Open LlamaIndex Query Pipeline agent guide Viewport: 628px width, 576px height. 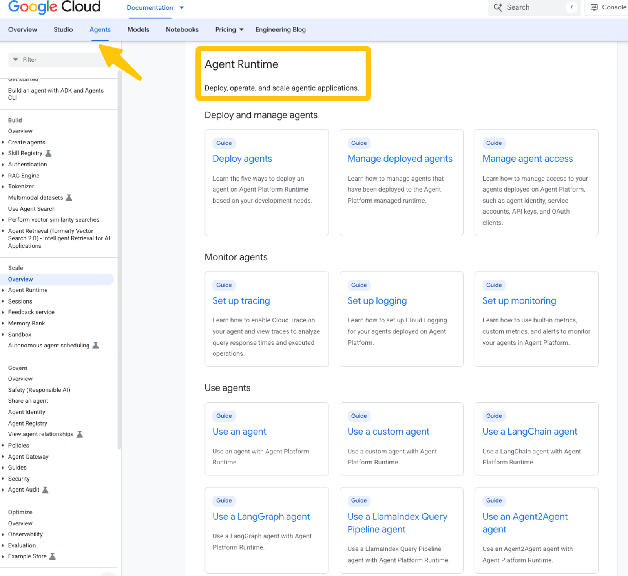click(x=397, y=523)
